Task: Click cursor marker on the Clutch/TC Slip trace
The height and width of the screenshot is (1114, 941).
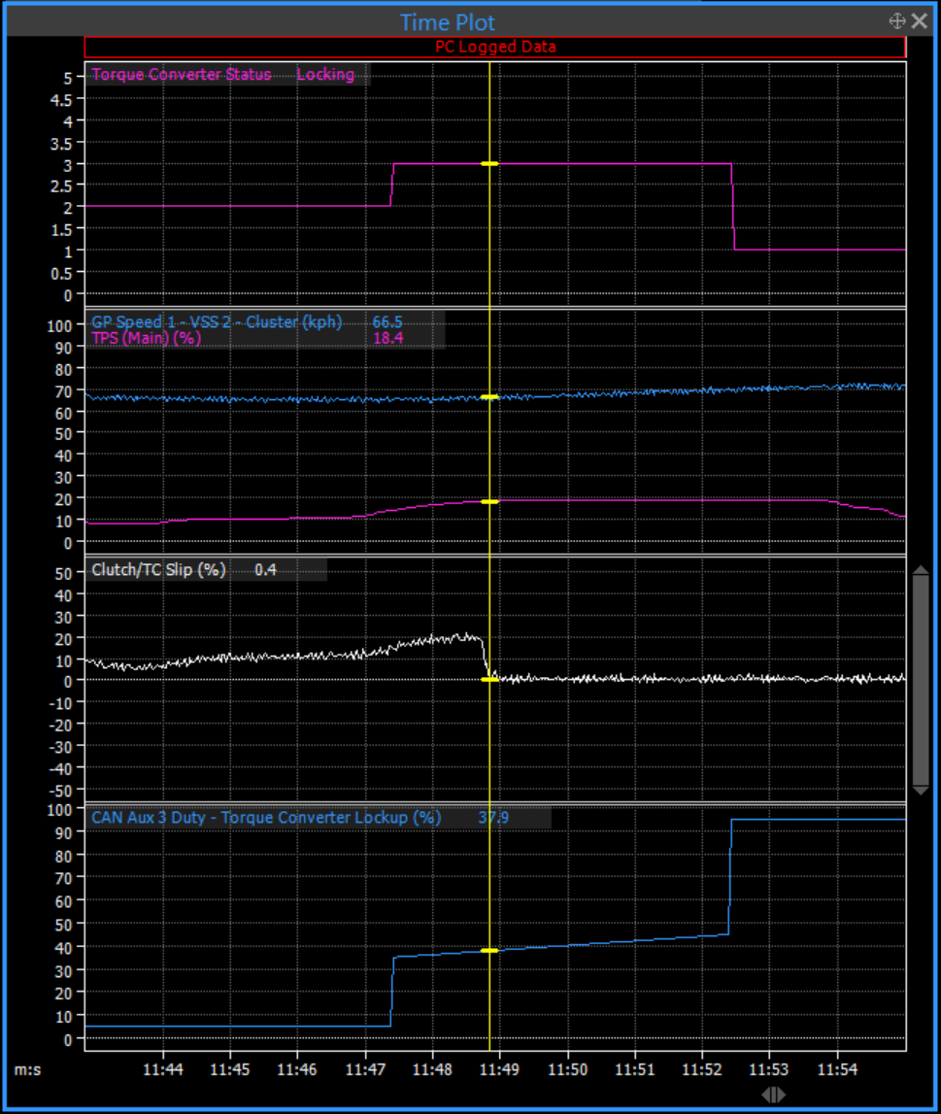Action: (489, 680)
